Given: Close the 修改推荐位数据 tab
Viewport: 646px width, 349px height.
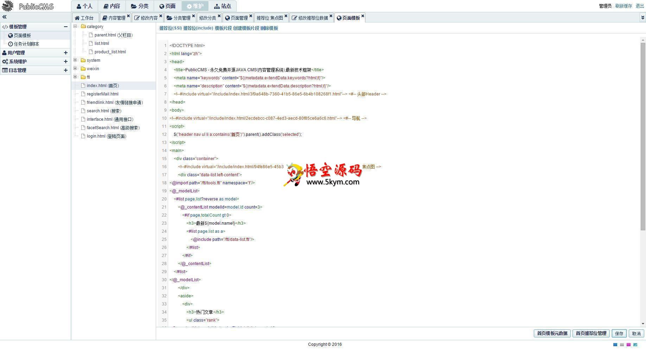Looking at the screenshot, I should pos(331,16).
